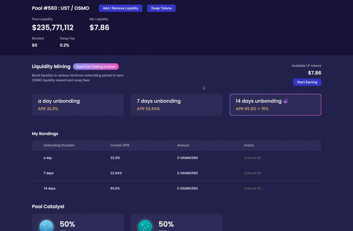Click 0 GAMM/560 amount in 14 days row

[187, 188]
